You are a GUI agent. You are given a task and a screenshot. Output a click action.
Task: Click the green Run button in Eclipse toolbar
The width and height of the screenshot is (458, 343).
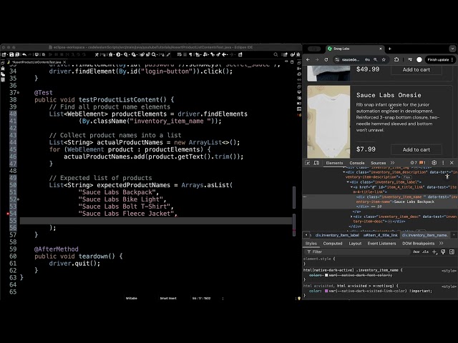pos(118,54)
